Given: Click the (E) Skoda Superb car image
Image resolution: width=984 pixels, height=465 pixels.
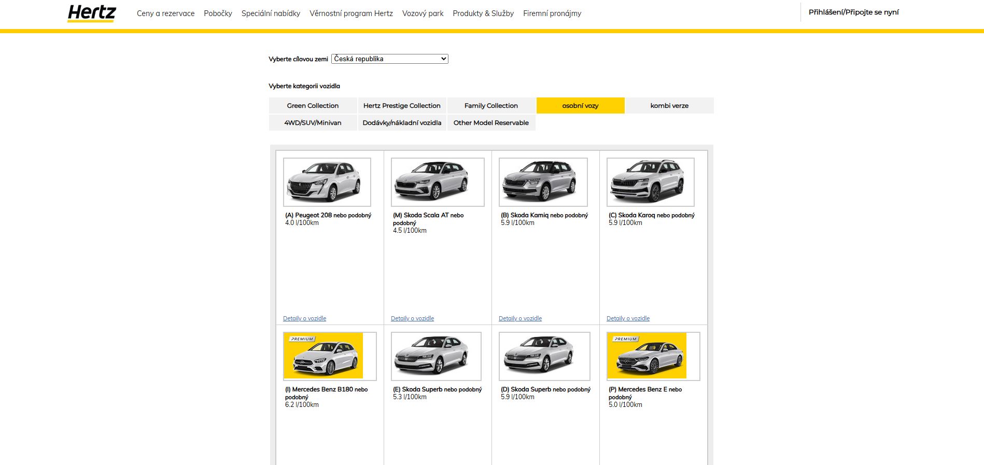Looking at the screenshot, I should point(436,356).
